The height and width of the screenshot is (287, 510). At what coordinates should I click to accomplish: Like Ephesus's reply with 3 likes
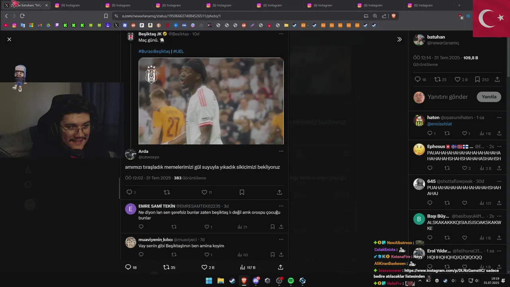click(464, 168)
